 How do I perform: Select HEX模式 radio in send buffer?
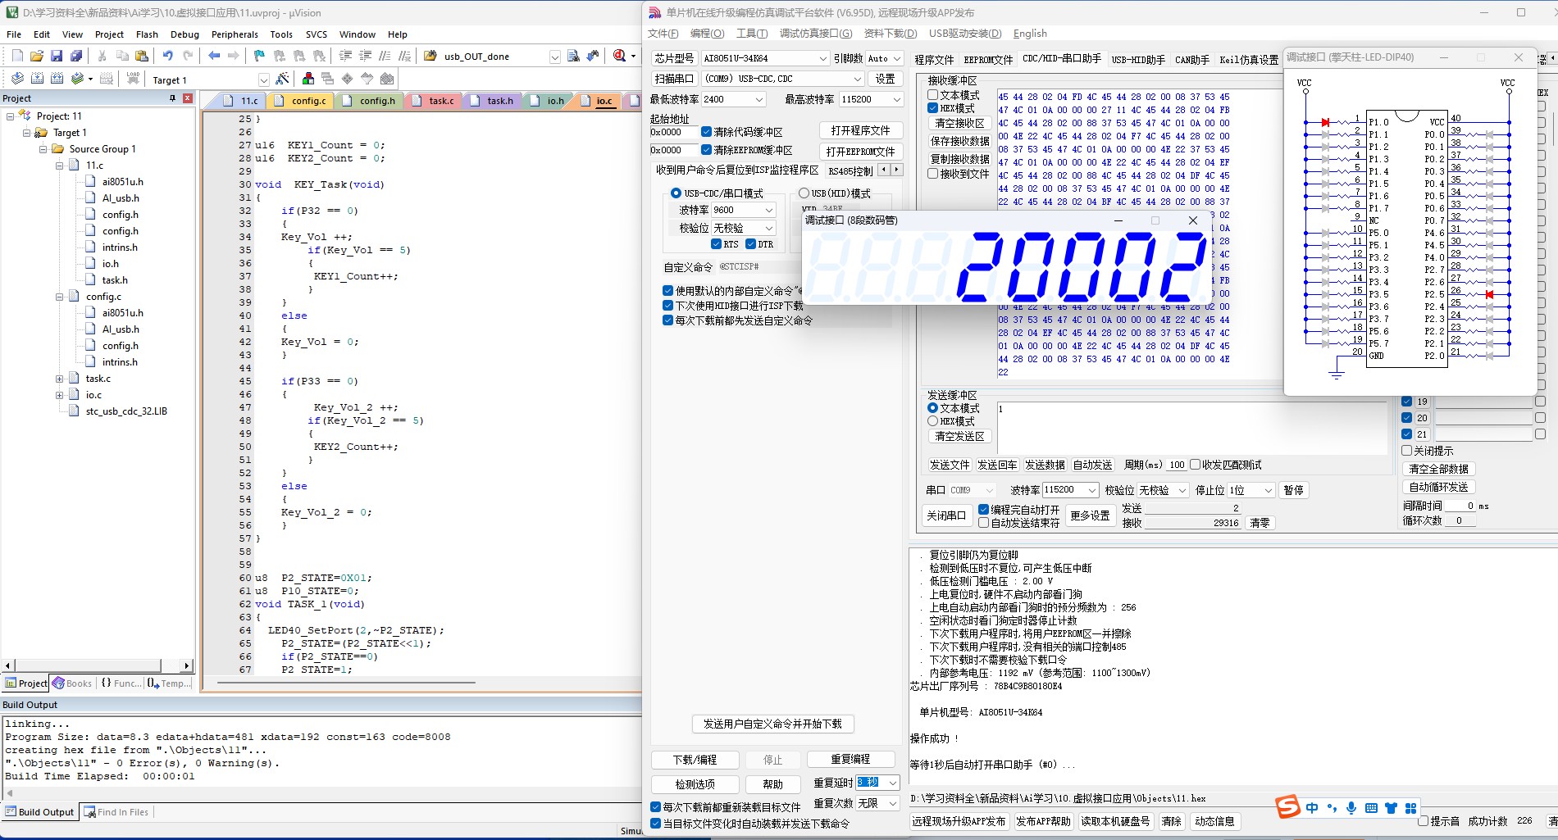[x=933, y=421]
